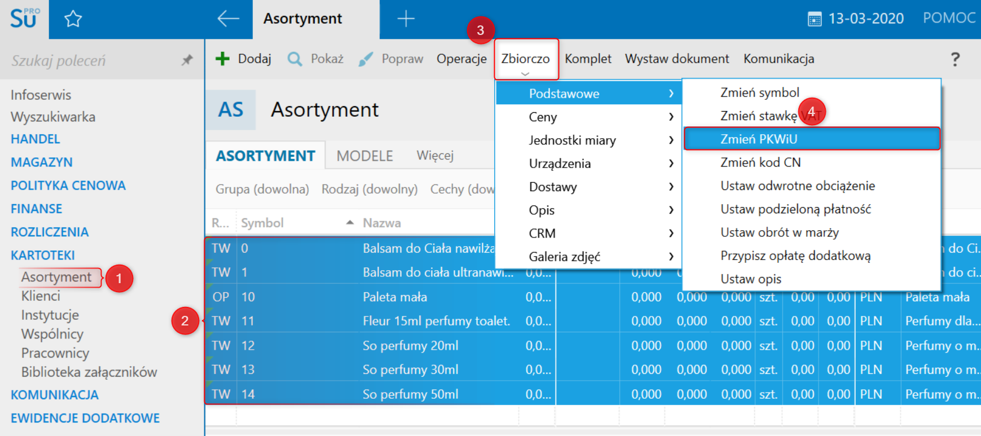Expand the Urządzenia submenu arrow
981x436 pixels.
(x=671, y=164)
